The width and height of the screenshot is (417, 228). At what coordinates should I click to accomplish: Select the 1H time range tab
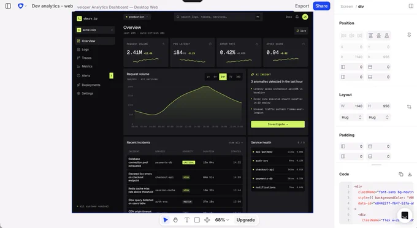pos(208,77)
